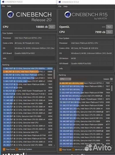
Task: Select R20 row 6 Xeon Platinum 8280L 7817
Action: coord(28,84)
